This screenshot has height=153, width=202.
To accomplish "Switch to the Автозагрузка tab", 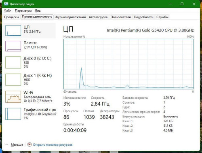I will (98, 17).
